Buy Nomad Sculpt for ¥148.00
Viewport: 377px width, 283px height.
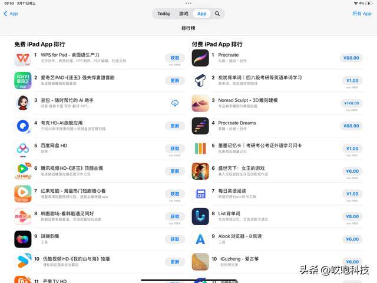click(x=352, y=103)
